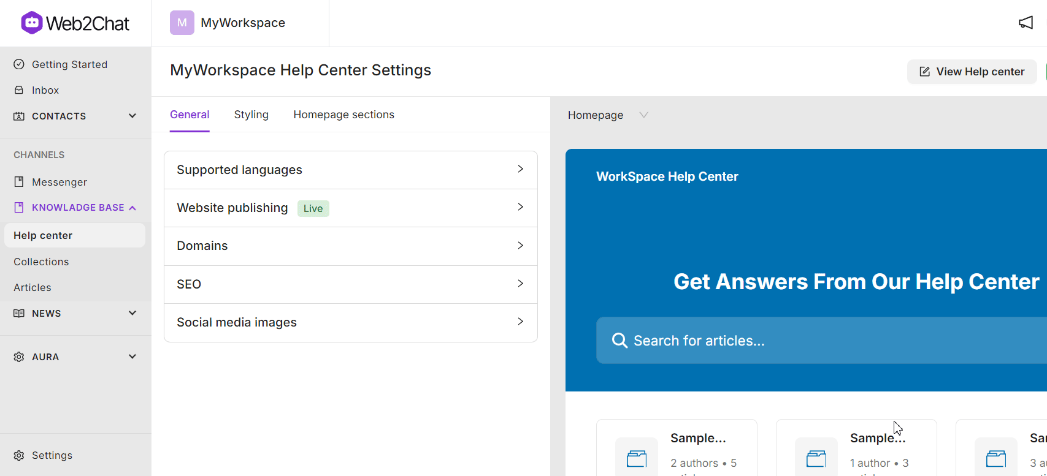Click the WorkSpace Help Center preview title
Viewport: 1047px width, 476px height.
[x=667, y=176]
